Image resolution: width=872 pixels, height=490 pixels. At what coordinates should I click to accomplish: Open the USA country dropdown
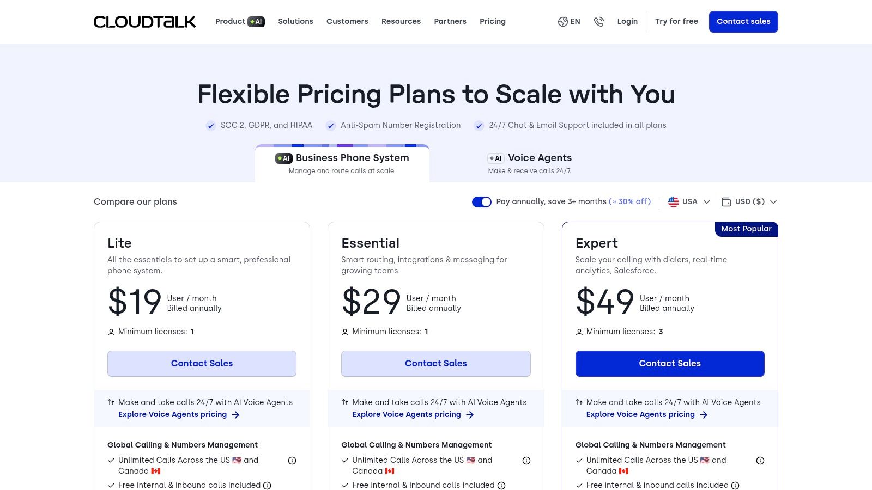coord(689,202)
